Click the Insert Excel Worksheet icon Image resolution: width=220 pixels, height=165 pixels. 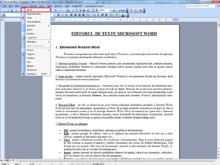pyautogui.click(x=80, y=11)
